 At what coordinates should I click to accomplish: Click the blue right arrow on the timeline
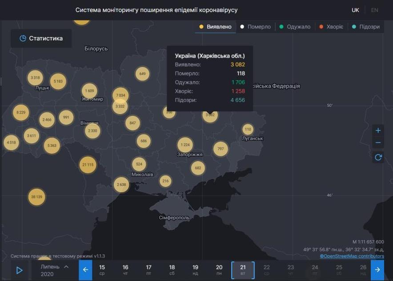pyautogui.click(x=377, y=269)
